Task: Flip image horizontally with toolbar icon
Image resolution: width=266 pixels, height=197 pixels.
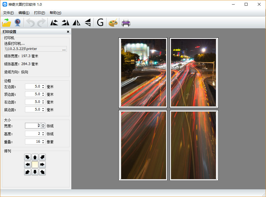Action: [76, 22]
